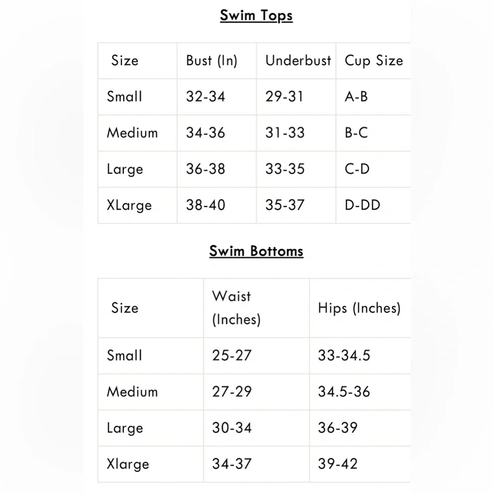Click the Hips (Inches) column header
This screenshot has width=493, height=493.
click(x=359, y=308)
